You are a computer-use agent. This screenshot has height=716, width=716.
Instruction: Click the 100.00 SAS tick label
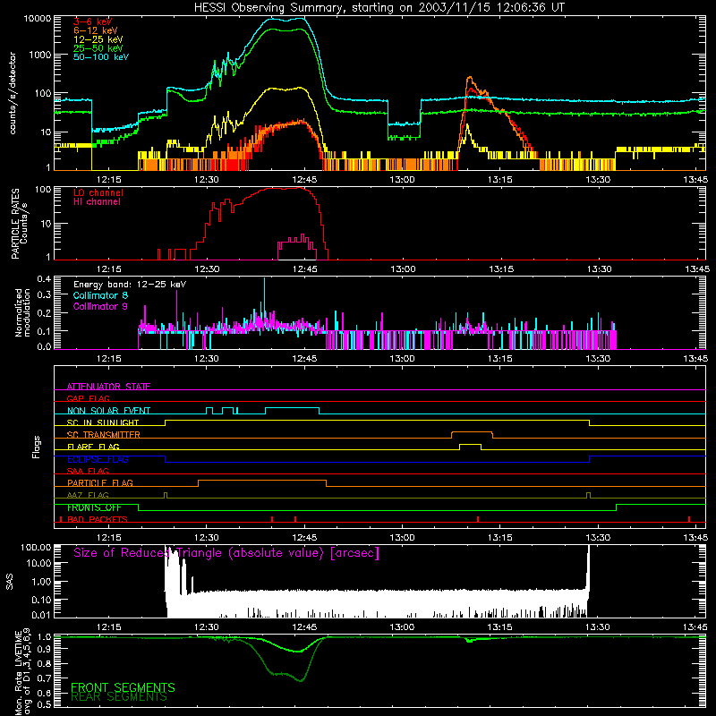(x=36, y=548)
